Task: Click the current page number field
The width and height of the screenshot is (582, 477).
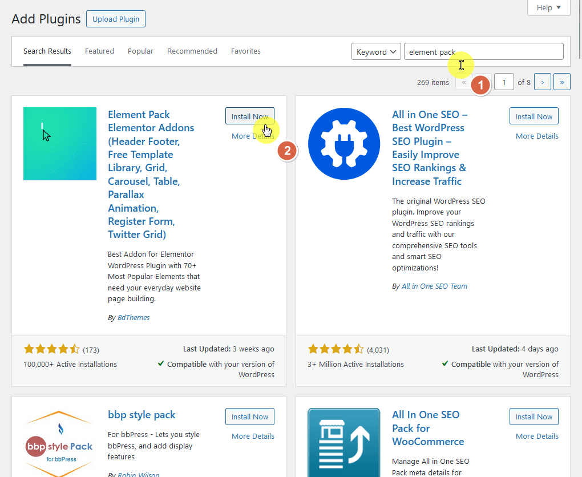Action: (x=504, y=82)
